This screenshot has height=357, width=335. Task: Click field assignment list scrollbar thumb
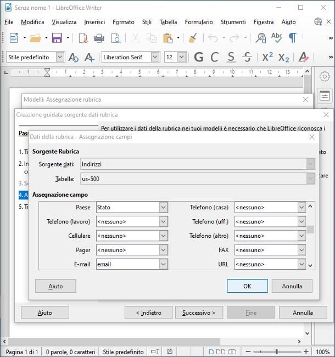pos(310,230)
